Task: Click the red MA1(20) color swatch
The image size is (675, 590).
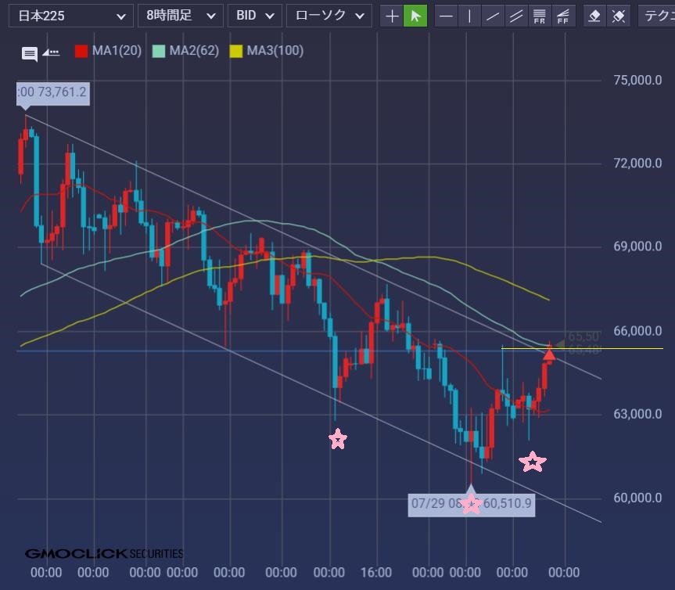Action: [81, 51]
